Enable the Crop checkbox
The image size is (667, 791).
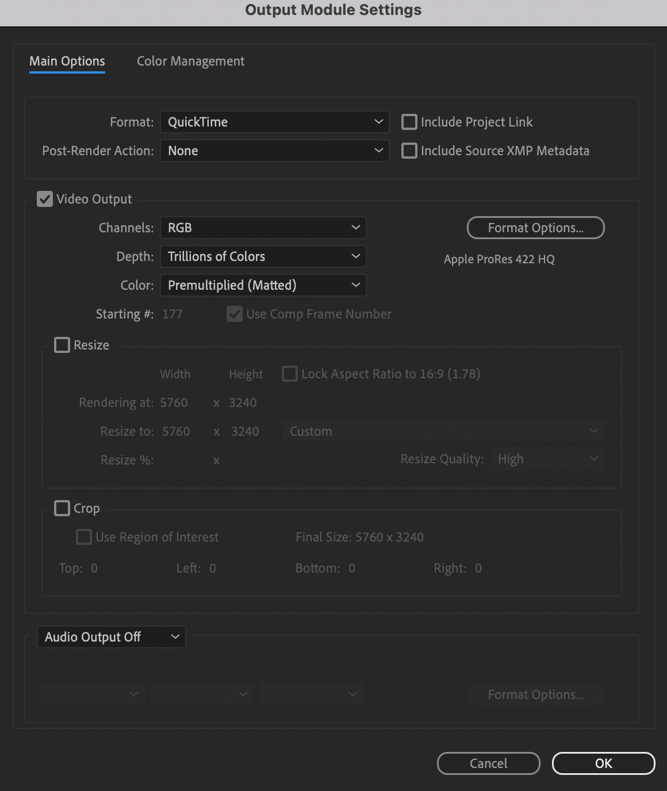click(x=62, y=508)
